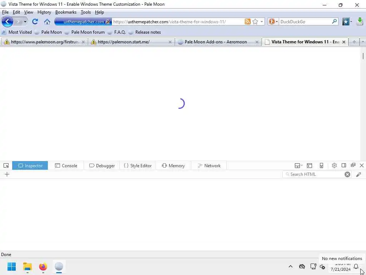The image size is (366, 275).
Task: Close the Vista Theme tab
Action: click(x=343, y=42)
